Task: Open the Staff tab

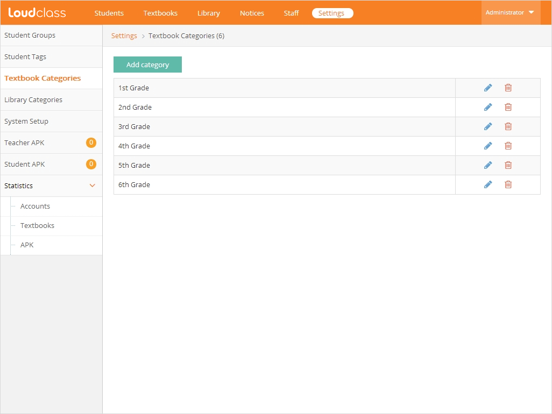Action: [291, 13]
